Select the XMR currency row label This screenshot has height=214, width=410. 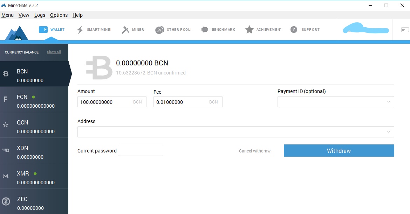(23, 173)
